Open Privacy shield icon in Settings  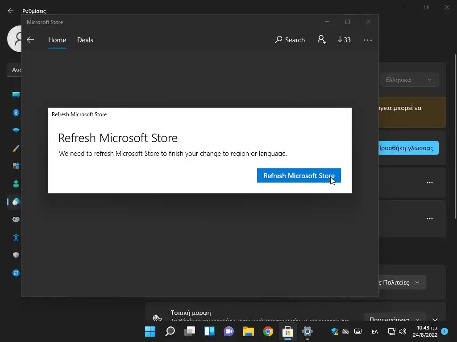(x=16, y=255)
